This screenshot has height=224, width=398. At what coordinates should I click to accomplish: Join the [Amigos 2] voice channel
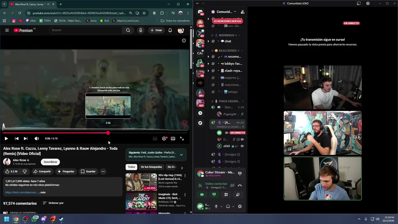(x=227, y=154)
